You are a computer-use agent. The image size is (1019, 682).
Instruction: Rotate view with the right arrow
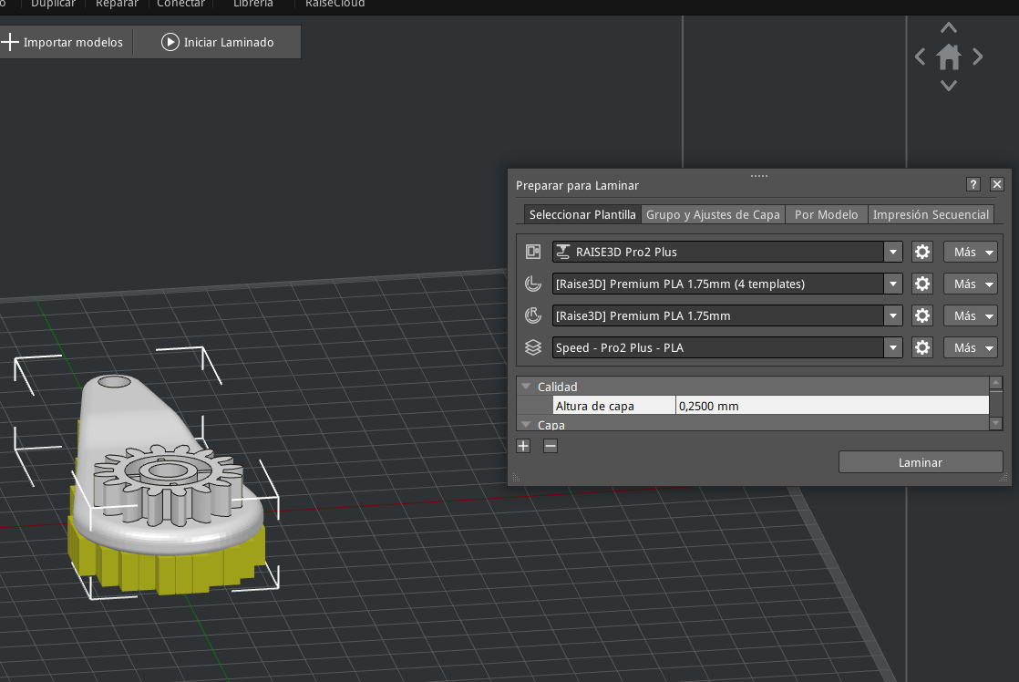[x=978, y=57]
